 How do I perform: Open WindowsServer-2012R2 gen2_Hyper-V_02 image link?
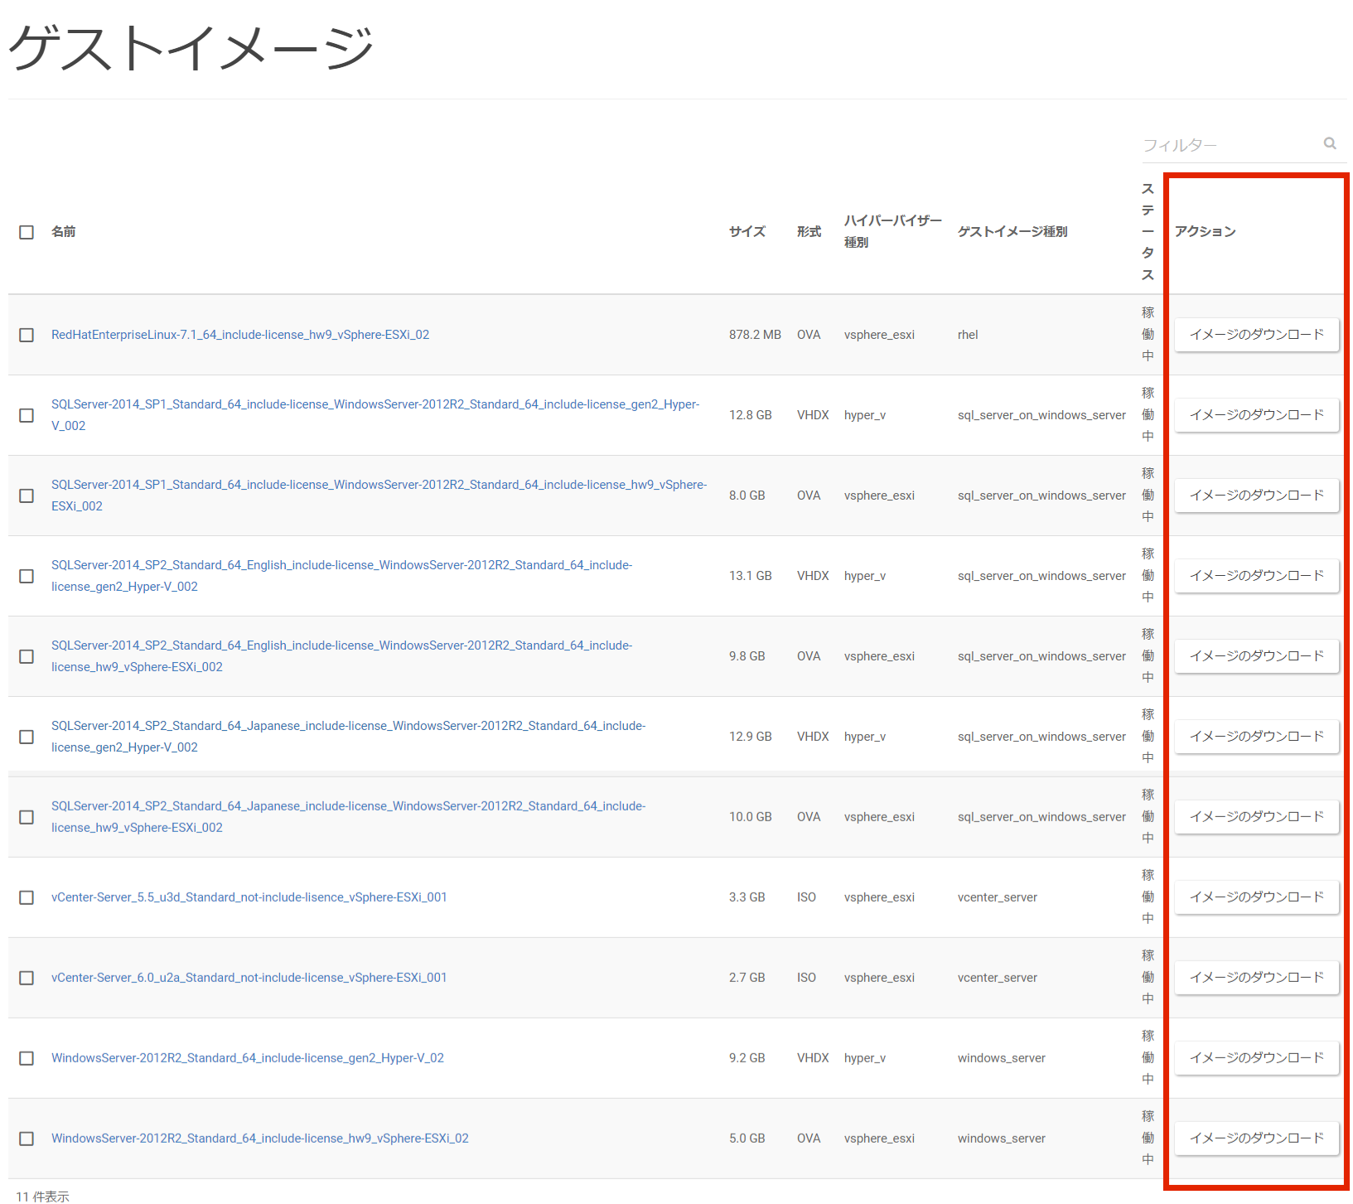[248, 1058]
